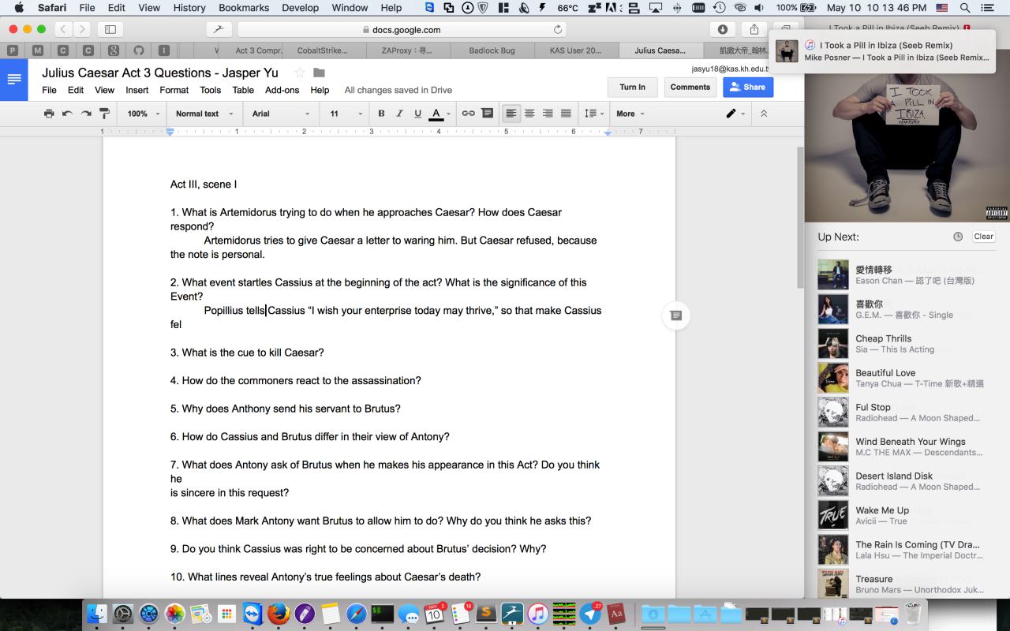Set justified text alignment
This screenshot has width=1010, height=631.
[566, 114]
